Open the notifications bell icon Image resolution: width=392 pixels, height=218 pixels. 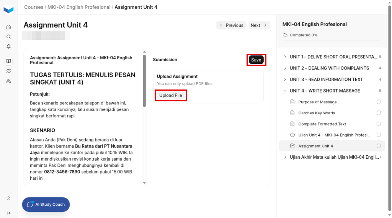tap(8, 46)
